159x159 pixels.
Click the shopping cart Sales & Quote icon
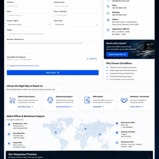[12, 100]
